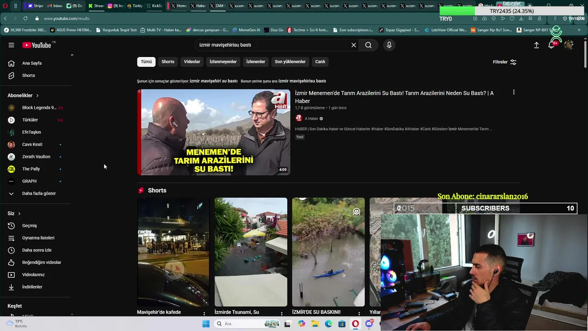Click the A Haber channel avatar
This screenshot has height=331, width=588.
pyautogui.click(x=299, y=118)
